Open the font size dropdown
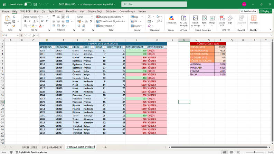Image resolution: width=274 pixels, height=154 pixels. click(48, 17)
